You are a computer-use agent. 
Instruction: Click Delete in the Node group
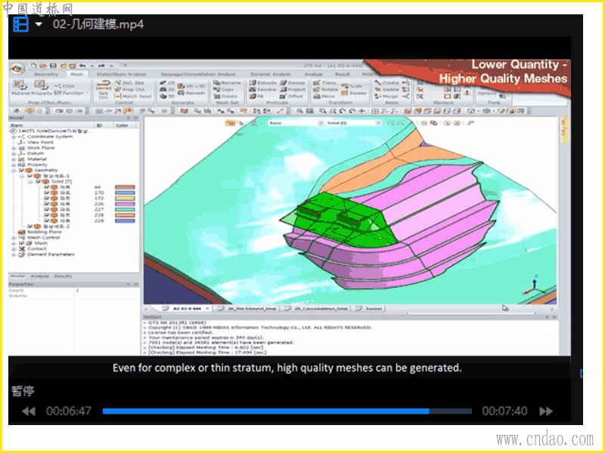386,89
